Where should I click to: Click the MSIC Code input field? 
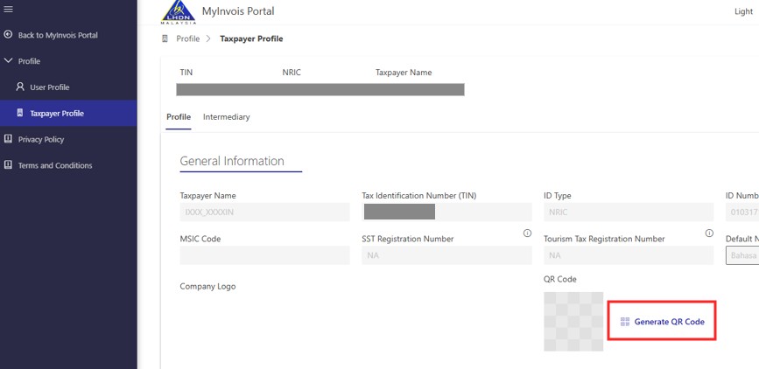click(264, 255)
